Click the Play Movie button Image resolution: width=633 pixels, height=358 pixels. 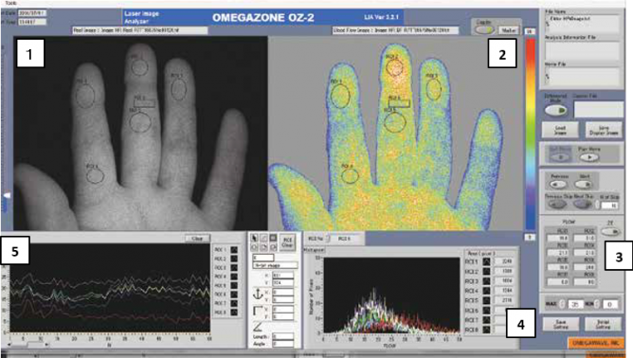pyautogui.click(x=589, y=157)
